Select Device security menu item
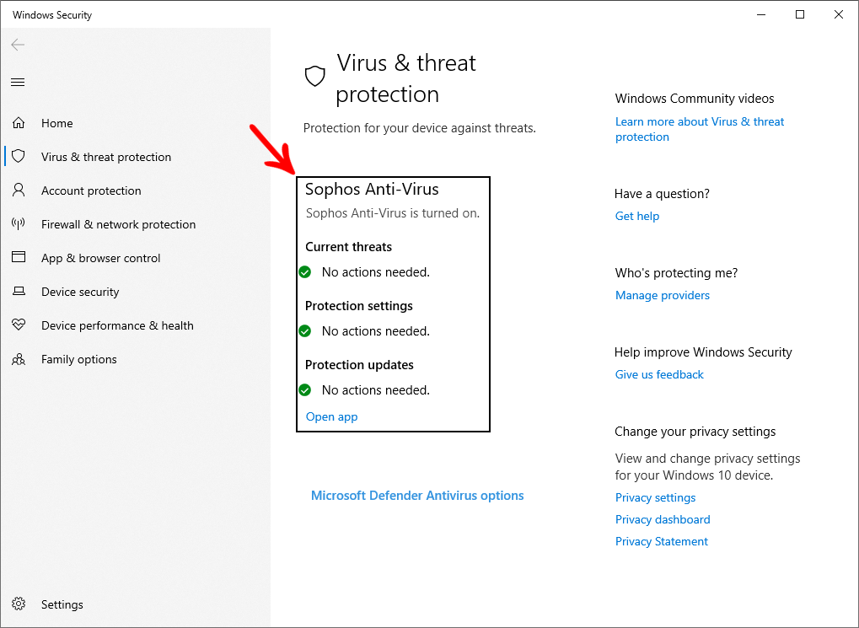This screenshot has height=628, width=859. [80, 292]
